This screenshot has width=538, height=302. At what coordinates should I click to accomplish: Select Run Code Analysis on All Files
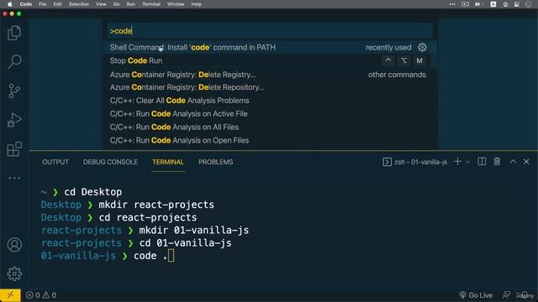270,127
